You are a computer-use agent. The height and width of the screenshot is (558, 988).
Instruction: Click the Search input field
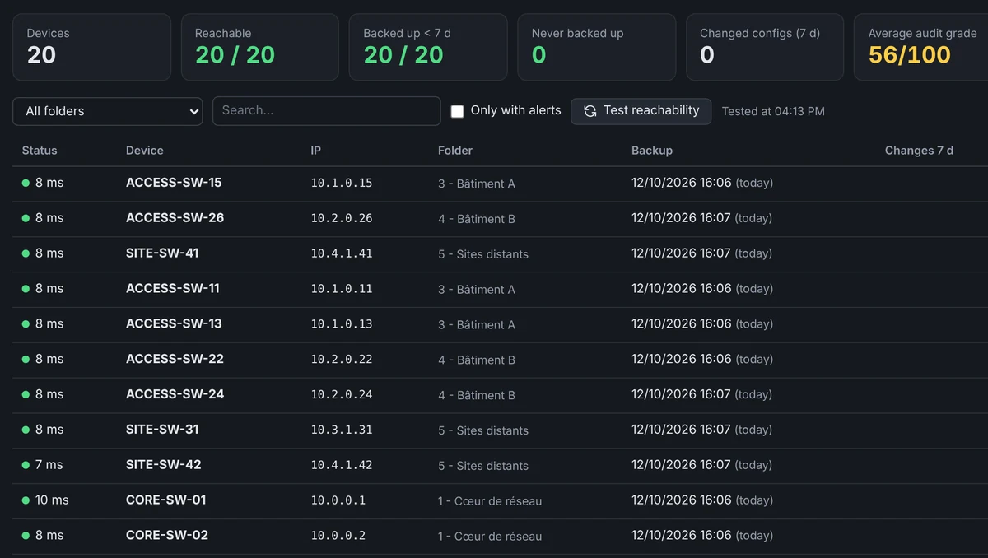point(327,111)
